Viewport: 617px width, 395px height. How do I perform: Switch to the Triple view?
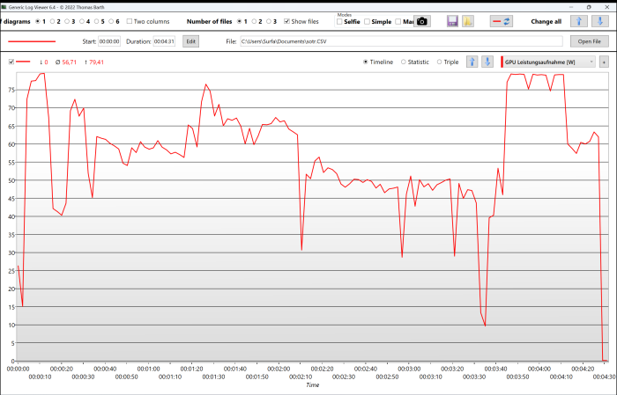439,62
